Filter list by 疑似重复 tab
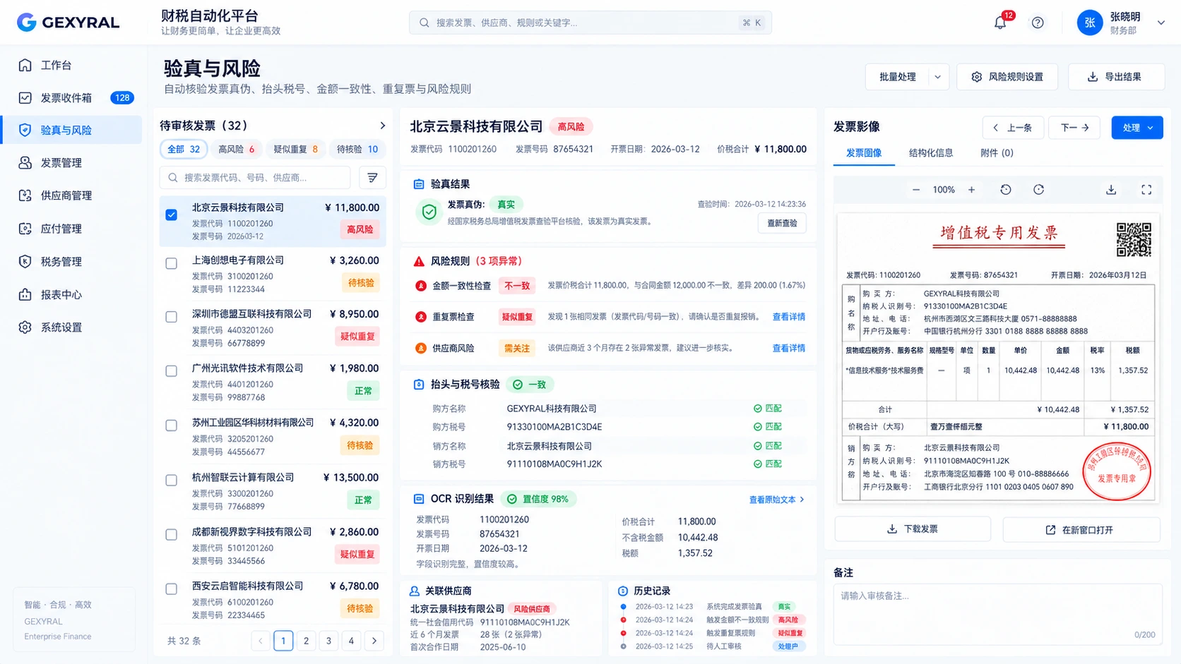 (296, 149)
